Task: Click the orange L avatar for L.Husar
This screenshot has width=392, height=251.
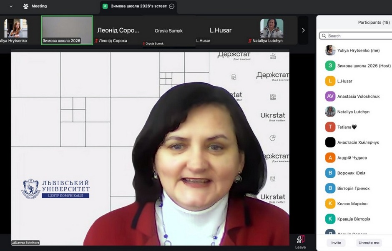Action: 330,81
